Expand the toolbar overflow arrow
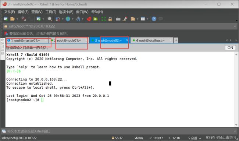 pyautogui.click(x=236, y=20)
